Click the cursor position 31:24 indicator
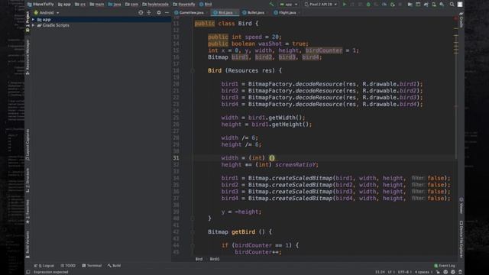The image size is (489, 275). tap(380, 272)
